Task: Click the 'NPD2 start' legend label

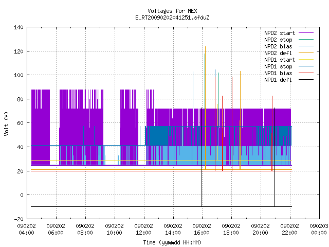Action: click(280, 33)
